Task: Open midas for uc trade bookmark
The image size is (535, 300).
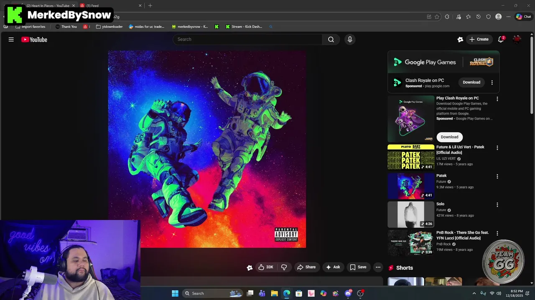Action: pyautogui.click(x=147, y=27)
